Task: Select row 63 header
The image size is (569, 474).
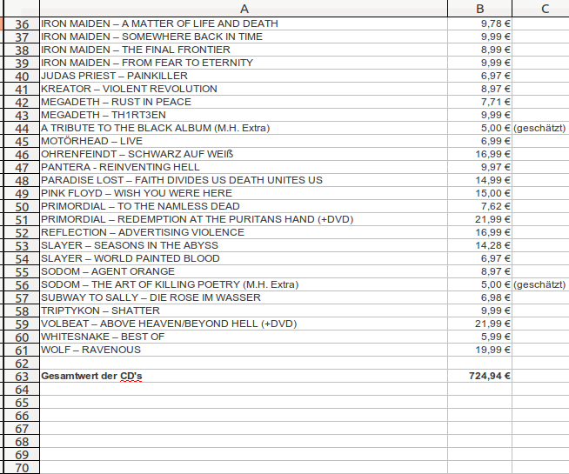Action: click(22, 376)
